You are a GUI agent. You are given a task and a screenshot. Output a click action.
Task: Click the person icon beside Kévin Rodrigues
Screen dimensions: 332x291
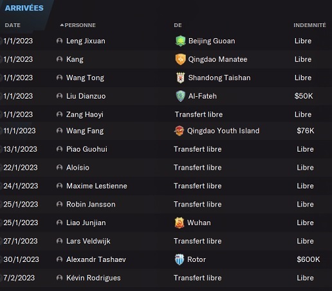point(59,278)
